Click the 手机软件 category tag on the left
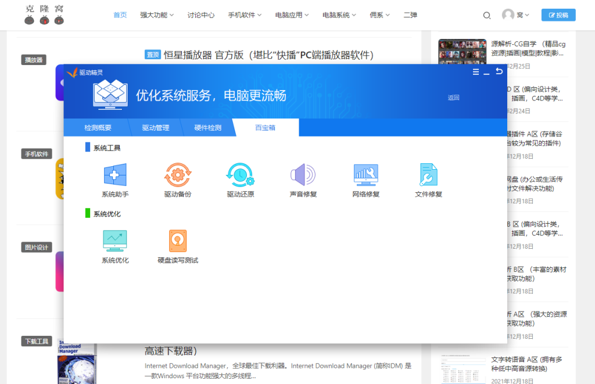 coord(37,154)
